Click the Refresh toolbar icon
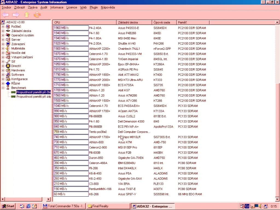 [37, 15]
